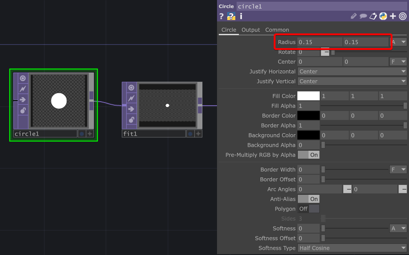409x255 pixels.
Task: Click the Border Offset value field
Action: pos(309,180)
